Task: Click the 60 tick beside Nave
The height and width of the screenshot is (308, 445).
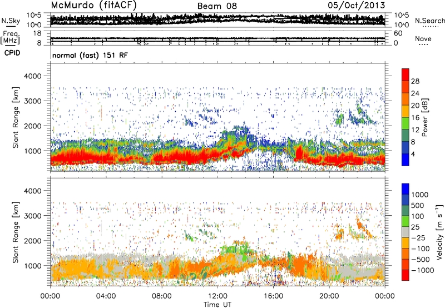Action: pyautogui.click(x=398, y=33)
